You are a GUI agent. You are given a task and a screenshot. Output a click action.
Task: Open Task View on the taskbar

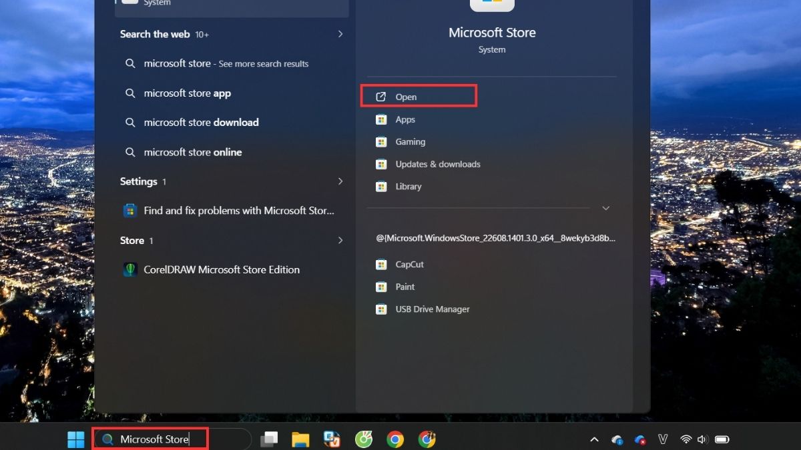point(270,439)
